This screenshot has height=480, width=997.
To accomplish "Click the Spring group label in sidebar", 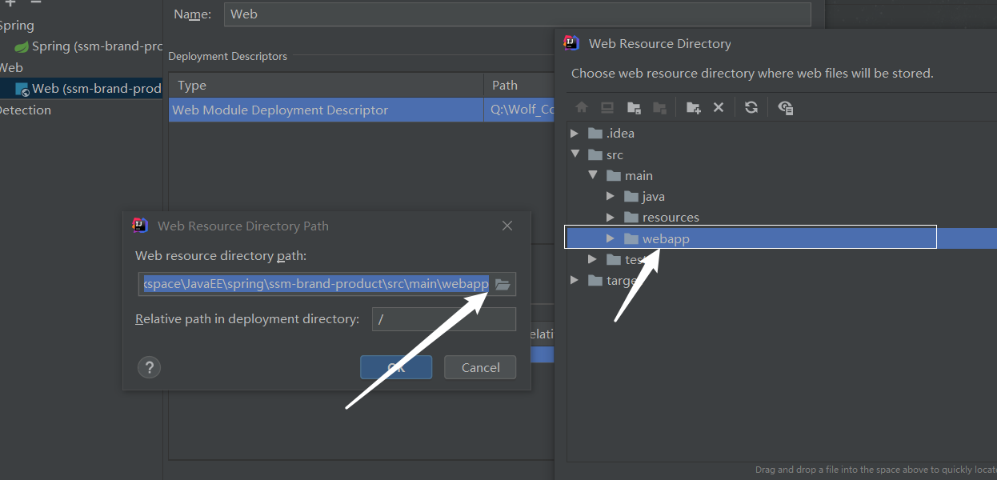I will pos(17,26).
